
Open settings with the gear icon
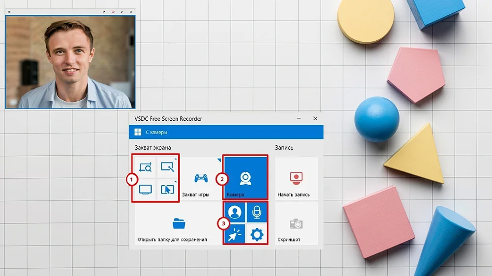point(257,234)
